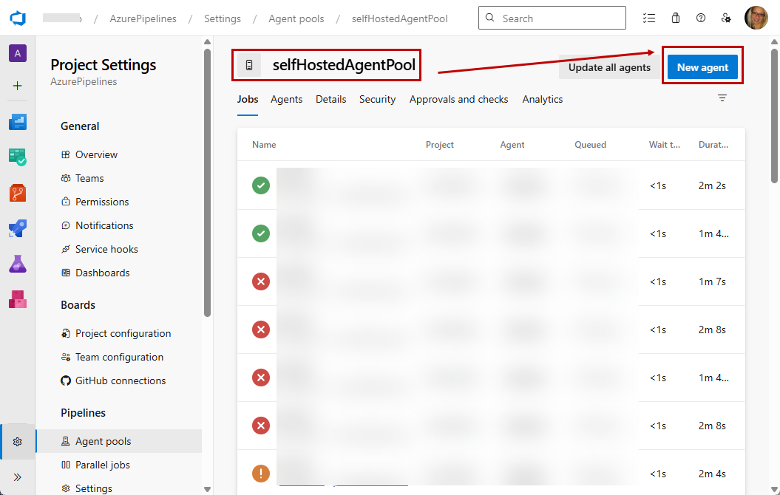The image size is (780, 495).
Task: Click inside the Search box
Action: (552, 18)
